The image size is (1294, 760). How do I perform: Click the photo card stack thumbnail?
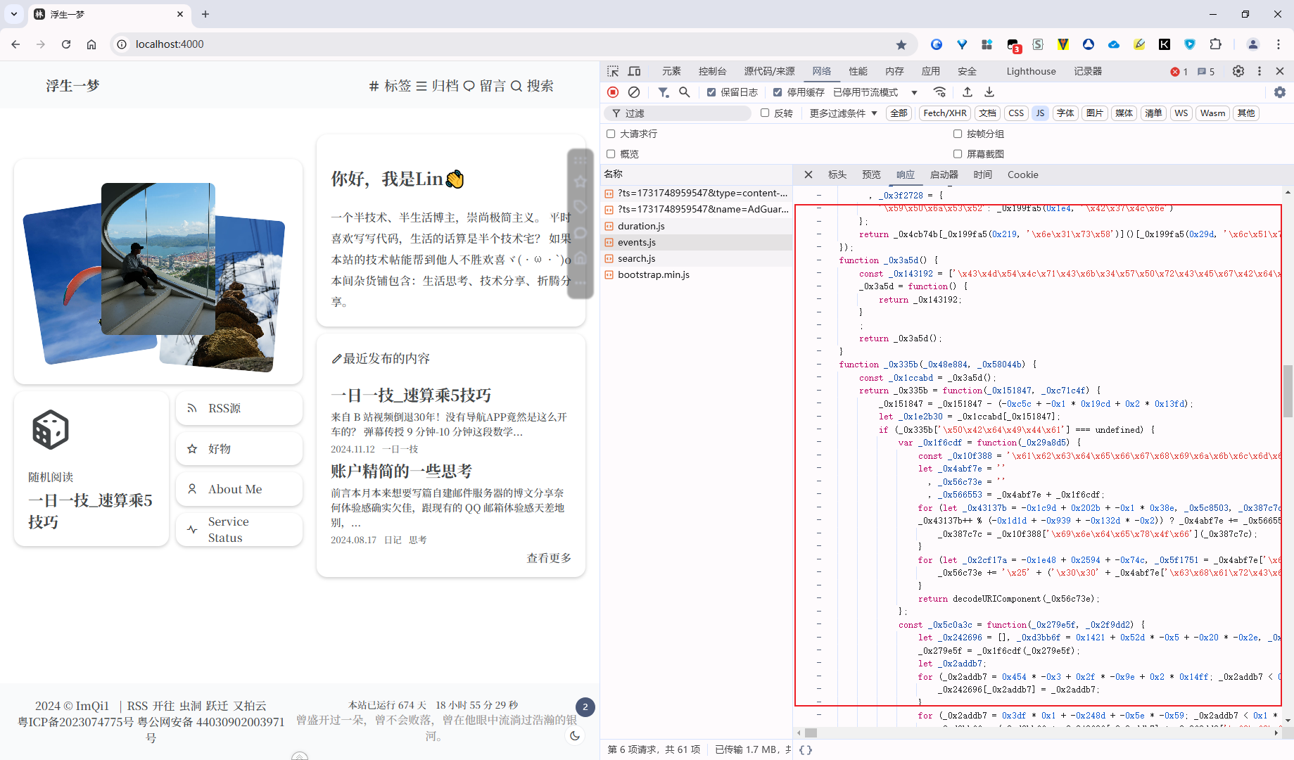click(158, 272)
